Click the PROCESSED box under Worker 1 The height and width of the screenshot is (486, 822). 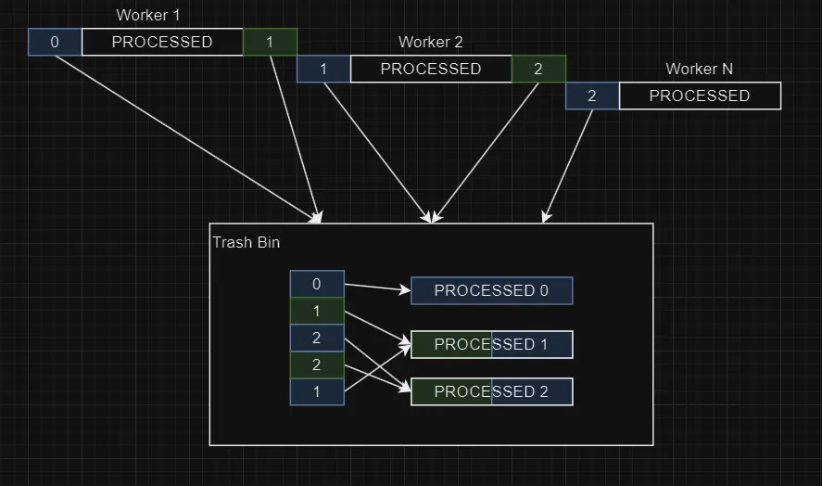point(162,42)
